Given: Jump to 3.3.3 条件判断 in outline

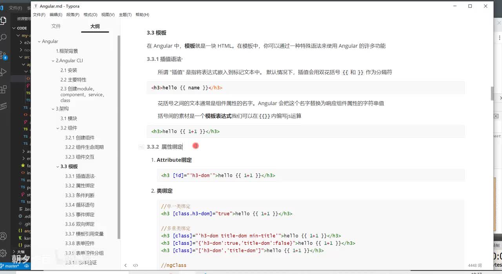Looking at the screenshot, I should tap(80, 195).
